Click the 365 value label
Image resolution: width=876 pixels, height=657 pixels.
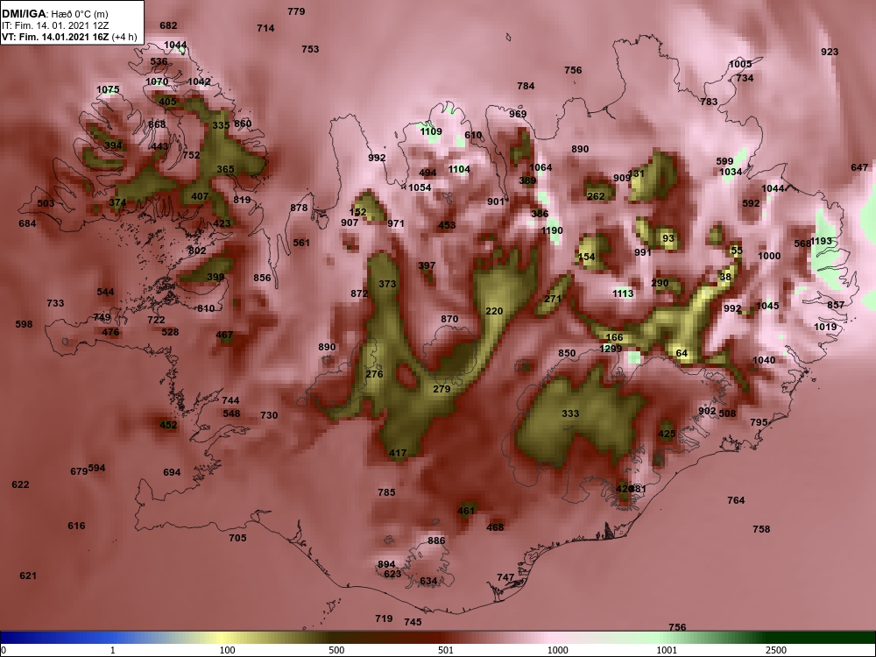pos(225,169)
